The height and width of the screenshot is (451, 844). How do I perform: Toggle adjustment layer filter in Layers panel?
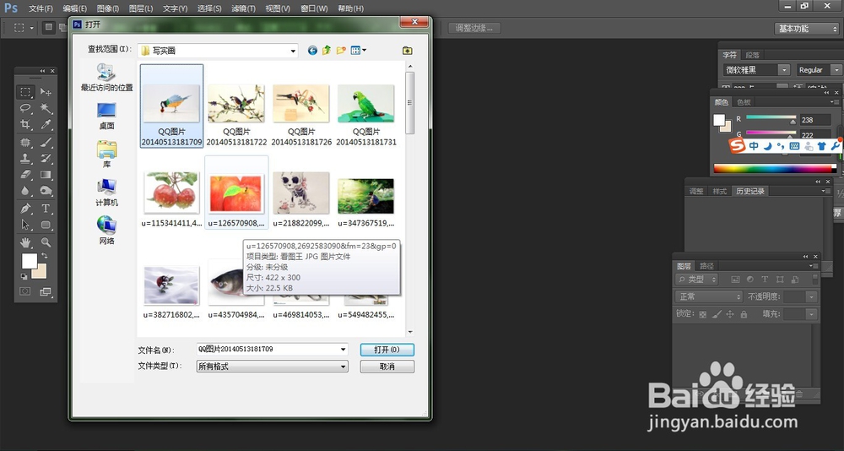(749, 280)
